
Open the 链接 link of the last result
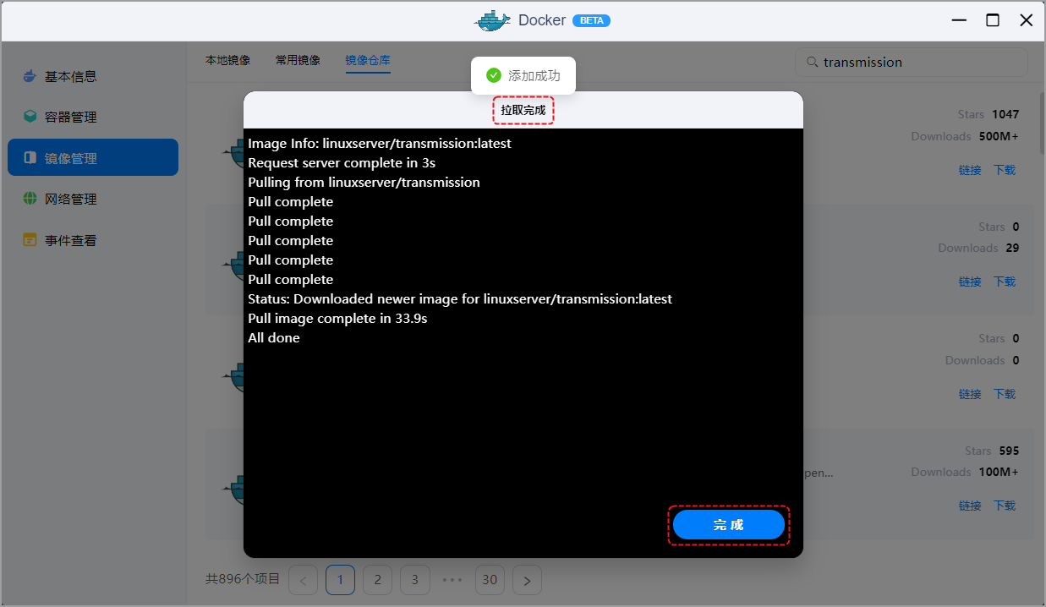(970, 505)
